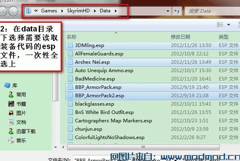Click the horizontal scrollbar thumb of file list
Viewport: 240px width, 161px height.
(x=143, y=147)
